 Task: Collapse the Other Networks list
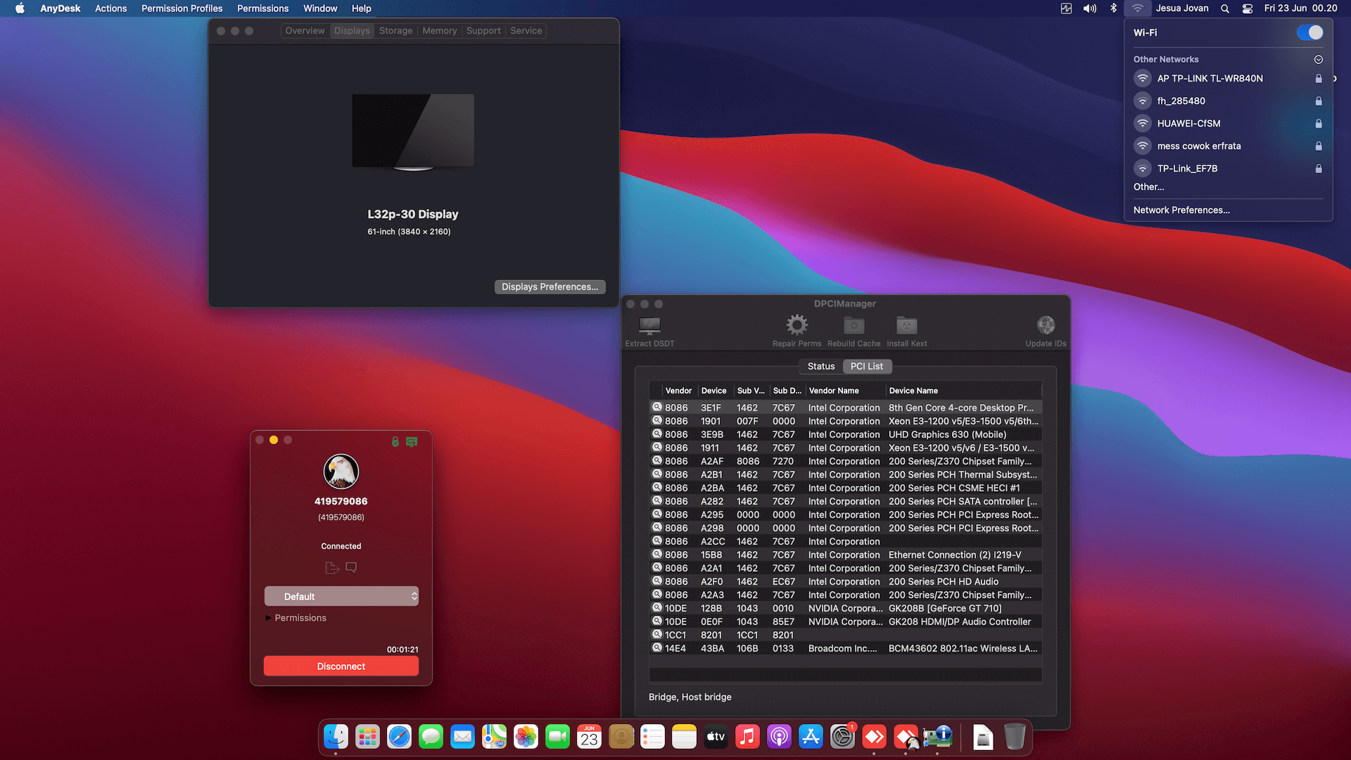pos(1319,59)
